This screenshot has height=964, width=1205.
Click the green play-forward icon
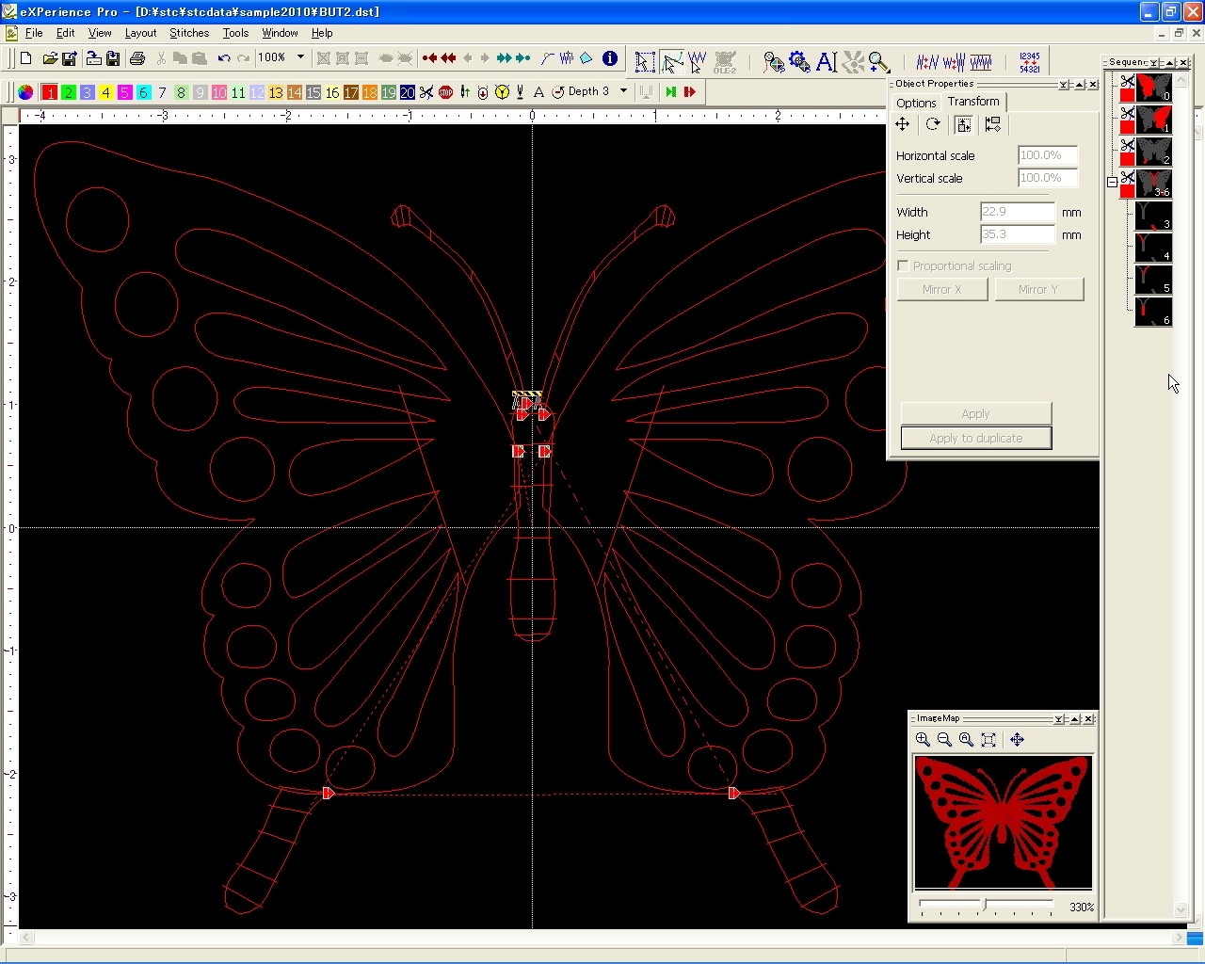click(x=670, y=92)
